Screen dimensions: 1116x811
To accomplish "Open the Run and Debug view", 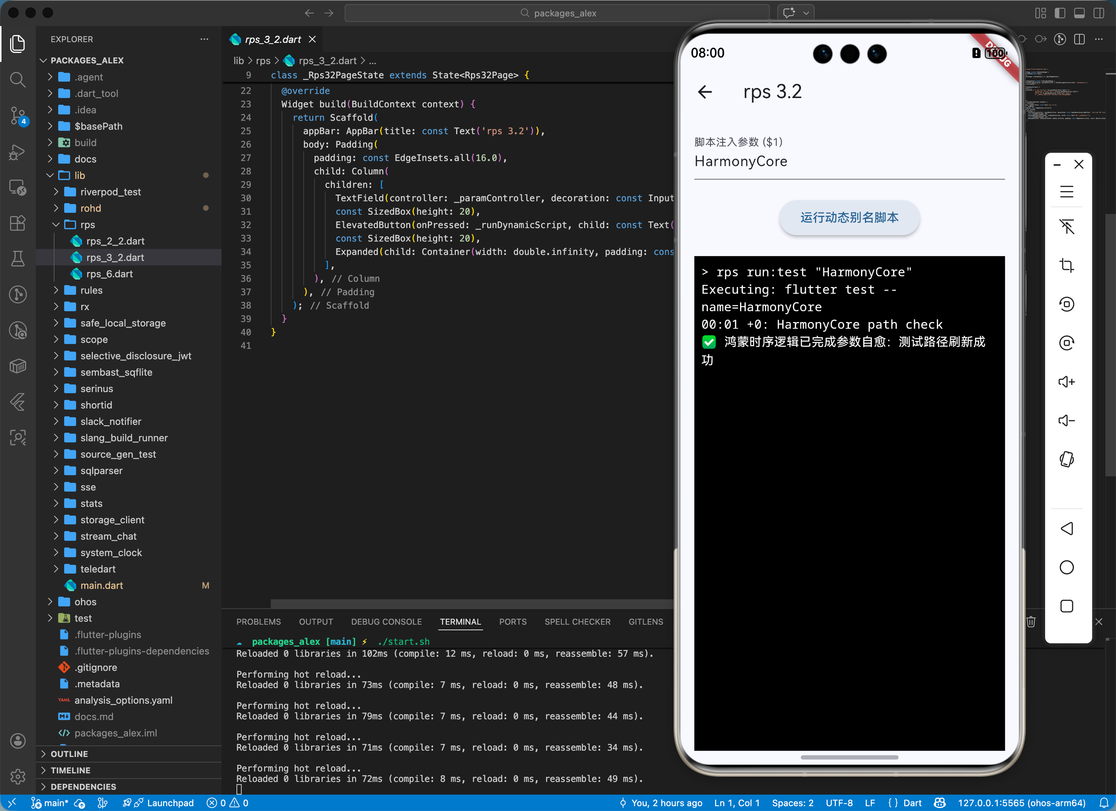I will coord(18,152).
